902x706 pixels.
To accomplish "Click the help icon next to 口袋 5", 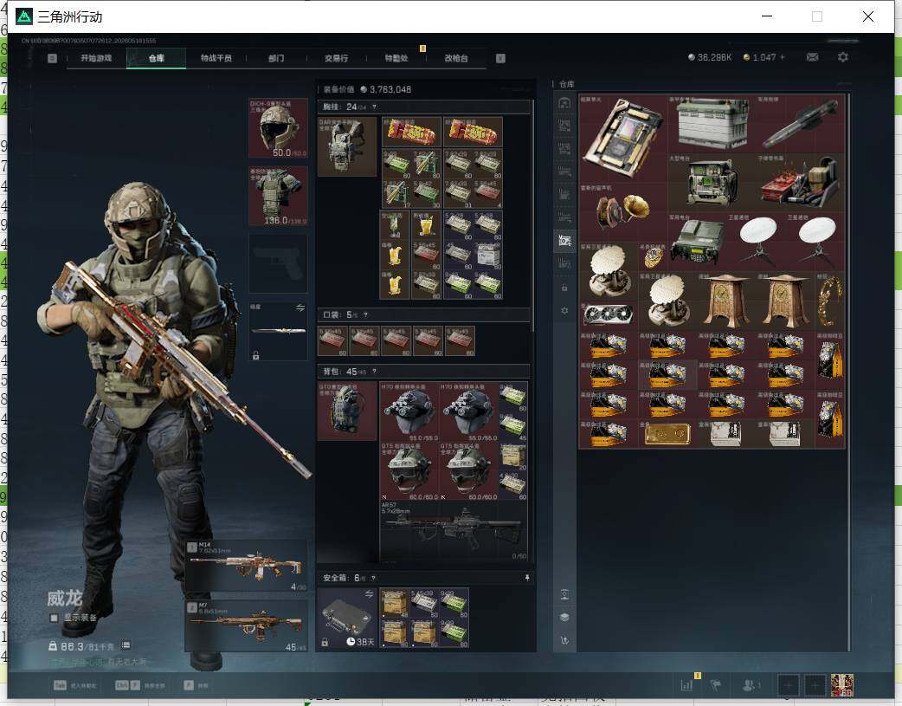I will [366, 315].
